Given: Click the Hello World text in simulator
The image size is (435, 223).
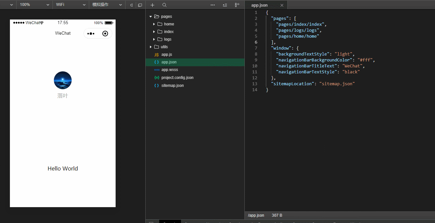Looking at the screenshot, I should [x=63, y=168].
